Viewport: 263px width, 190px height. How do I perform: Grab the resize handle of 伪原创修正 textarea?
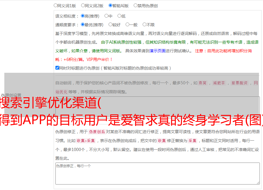[x=258, y=183]
